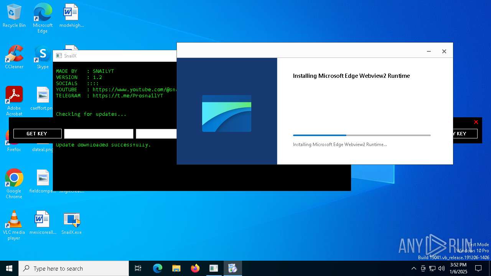Close the Webview2 installer window
This screenshot has width=491, height=276.
[444, 51]
